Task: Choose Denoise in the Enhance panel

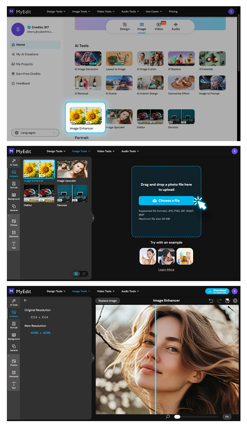Action: 72,195
